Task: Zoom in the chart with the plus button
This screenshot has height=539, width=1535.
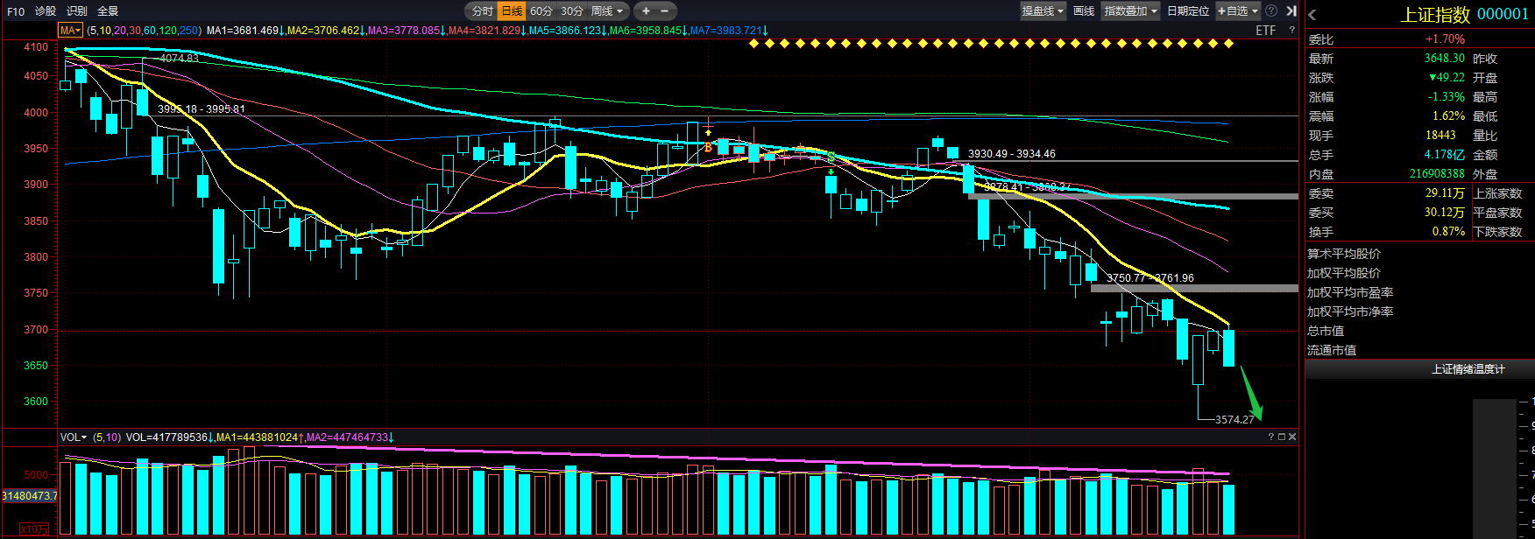Action: tap(646, 11)
